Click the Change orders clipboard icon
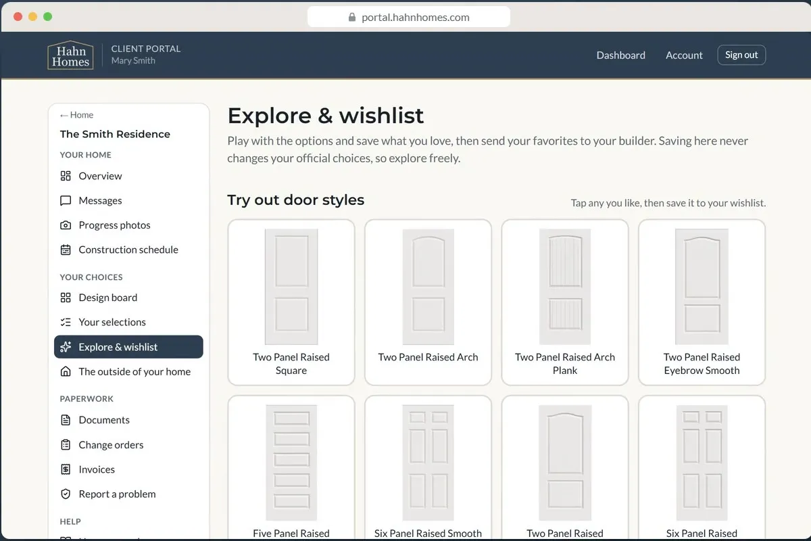 click(66, 445)
